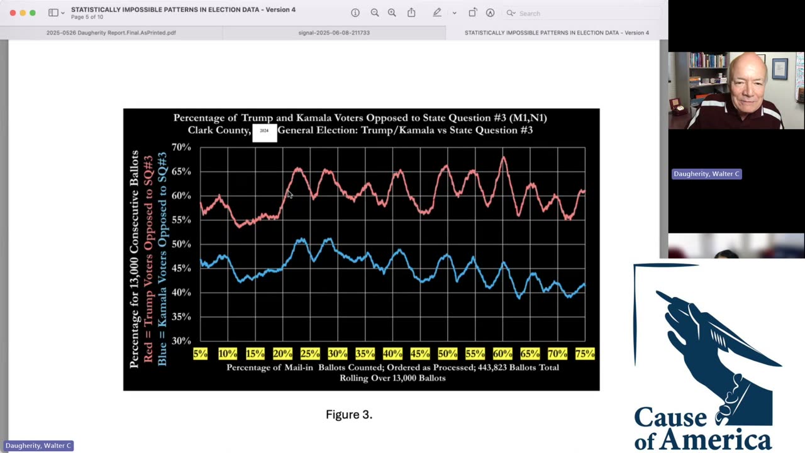
Task: Click the 50% x-axis label on the chart
Action: coord(447,354)
